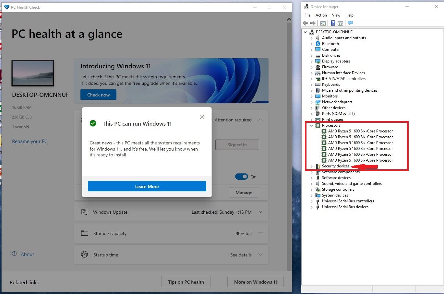Click the About question-mark circle icon
Image resolution: width=444 pixels, height=294 pixels.
pyautogui.click(x=14, y=254)
